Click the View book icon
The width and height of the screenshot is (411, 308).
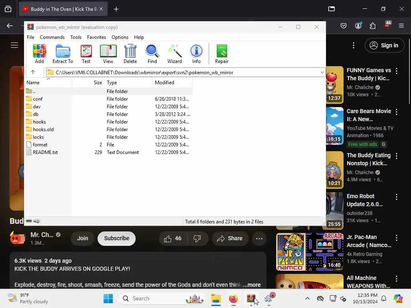[108, 54]
